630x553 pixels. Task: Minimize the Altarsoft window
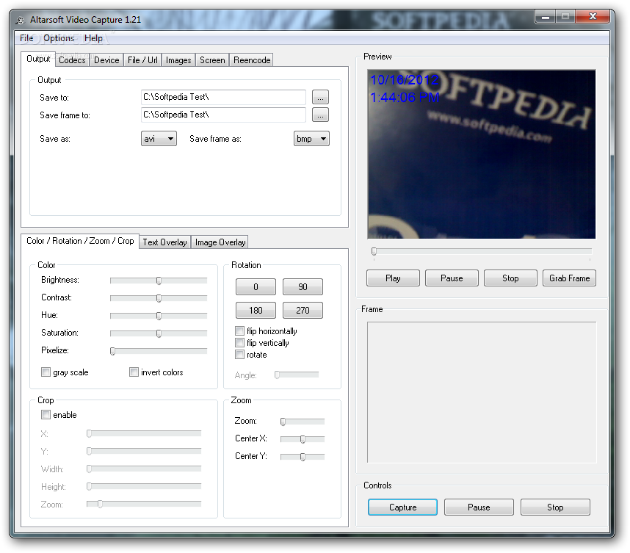point(546,16)
